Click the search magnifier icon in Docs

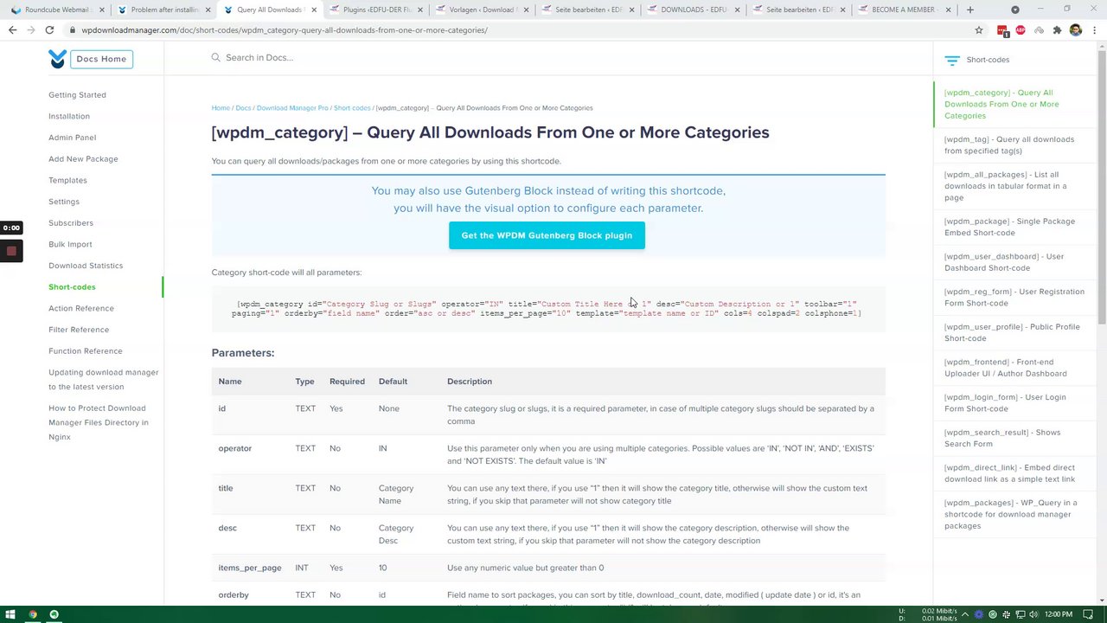click(x=216, y=57)
